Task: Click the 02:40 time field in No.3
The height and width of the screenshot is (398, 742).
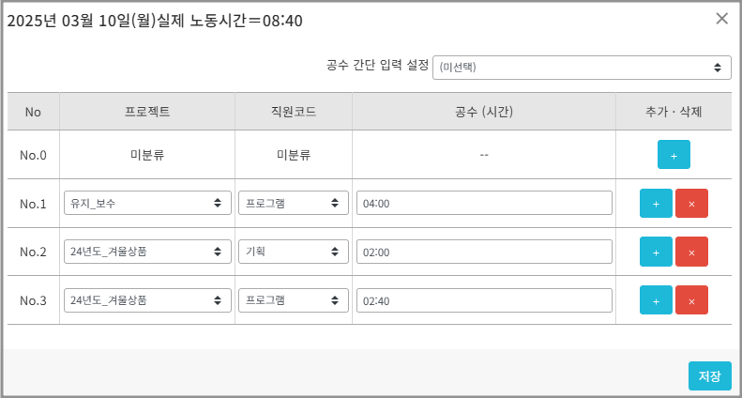Action: click(x=484, y=300)
